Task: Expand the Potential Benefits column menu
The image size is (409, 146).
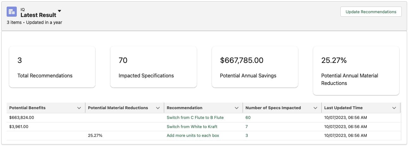Action: tap(79, 108)
